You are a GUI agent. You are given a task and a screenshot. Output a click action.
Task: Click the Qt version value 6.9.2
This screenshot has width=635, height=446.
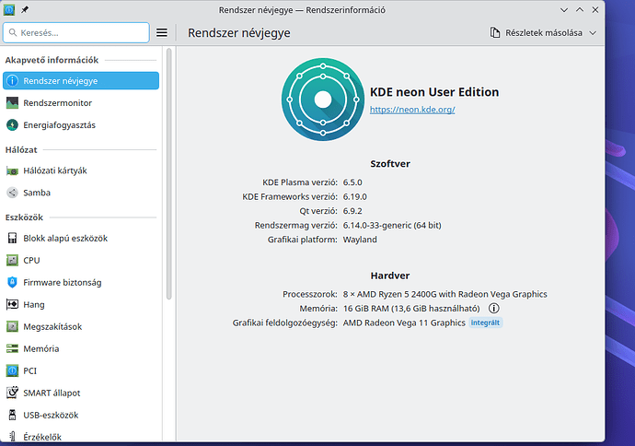[352, 211]
